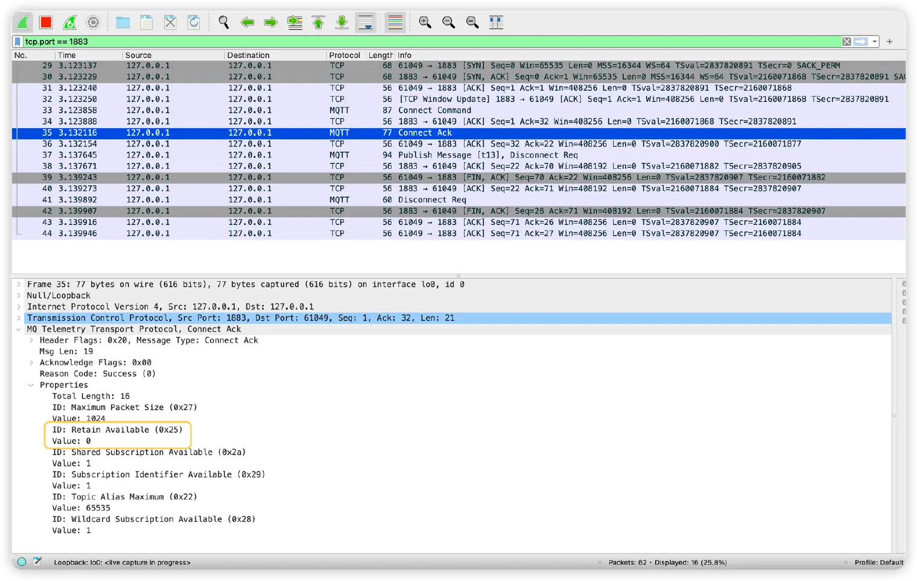Collapse MQ Telemetry Transport Protocol section

(x=19, y=329)
